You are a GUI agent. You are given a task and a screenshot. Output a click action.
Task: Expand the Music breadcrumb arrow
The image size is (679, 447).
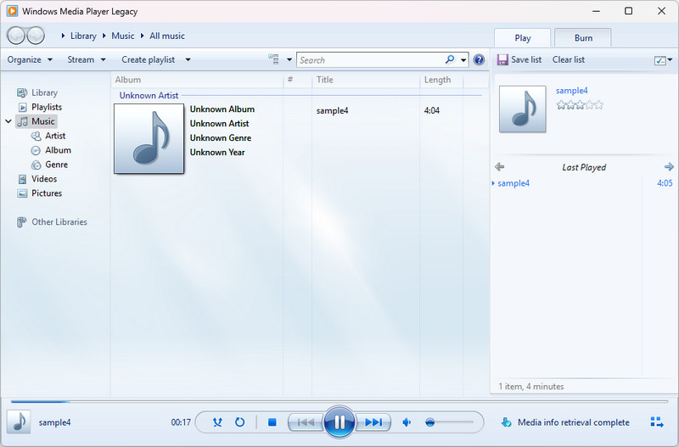click(x=104, y=36)
